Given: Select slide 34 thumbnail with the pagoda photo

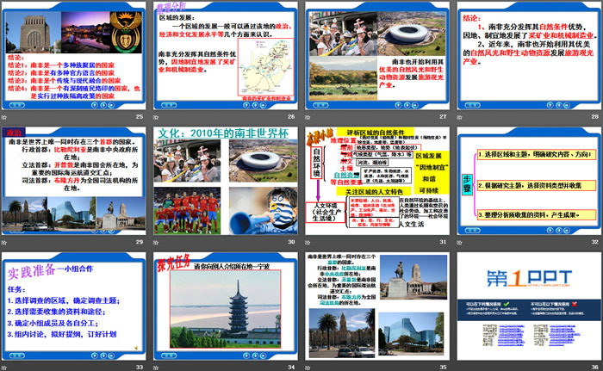Looking at the screenshot, I should tap(226, 306).
